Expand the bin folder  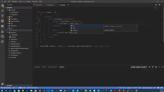(19, 17)
